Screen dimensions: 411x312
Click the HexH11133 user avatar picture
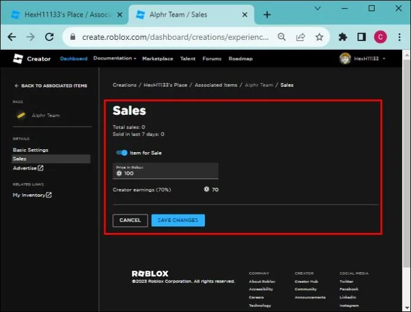click(345, 59)
